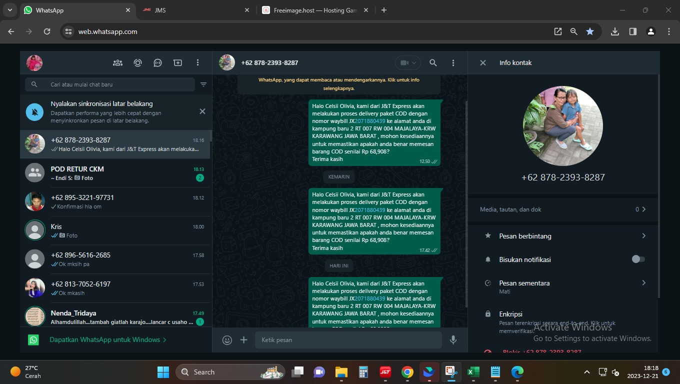
Task: Open chat with +62 878-2393-8287
Action: (115, 144)
